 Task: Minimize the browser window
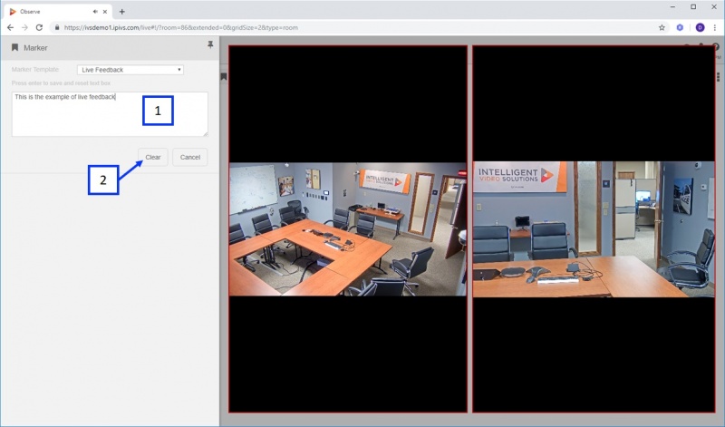click(672, 7)
